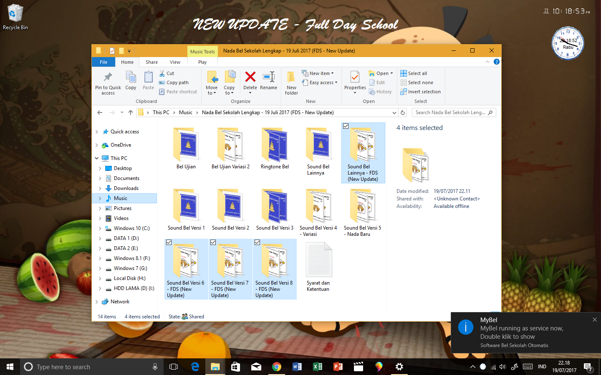
Task: Click Music in address bar breadcrumb
Action: coord(186,112)
